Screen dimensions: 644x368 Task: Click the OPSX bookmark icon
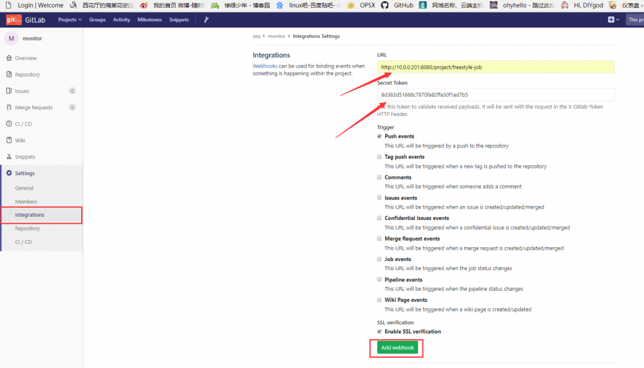pos(350,5)
